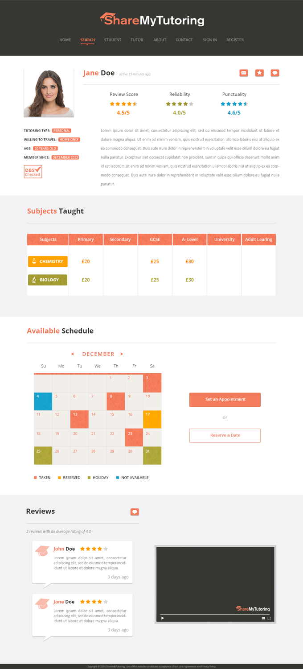Screen dimensions: 303x669
Task: Open the SEARCH navigation tab
Action: click(x=87, y=40)
